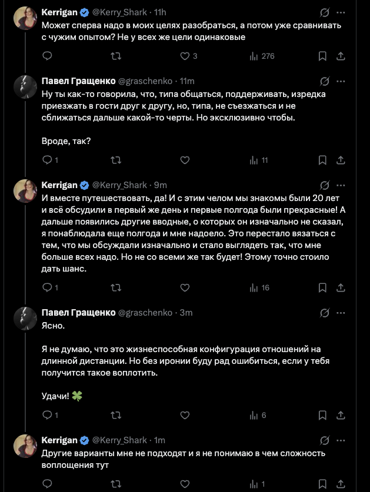The image size is (370, 492).
Task: Open more menu on Павел's 11m tweet
Action: point(340,81)
